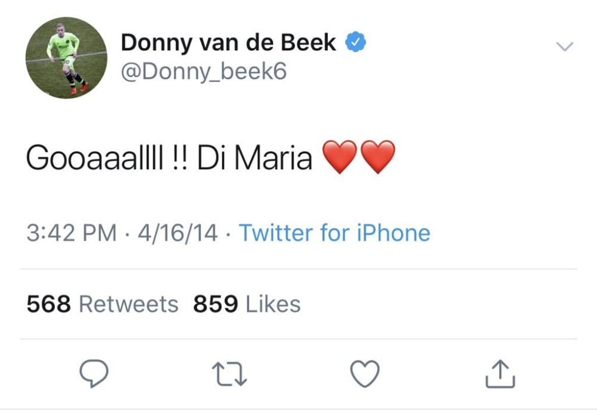This screenshot has height=411, width=597.
Task: Click the second red heart emoji
Action: click(x=377, y=157)
